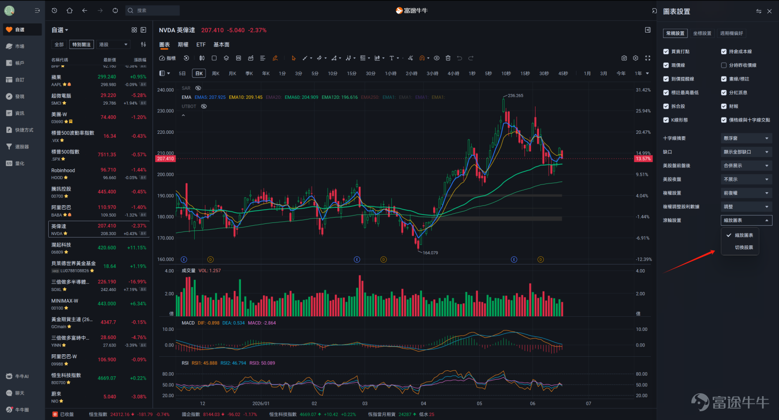Open the 美股夜盤 不展示 dropdown
Screen dimensions: 779x420
click(746, 179)
